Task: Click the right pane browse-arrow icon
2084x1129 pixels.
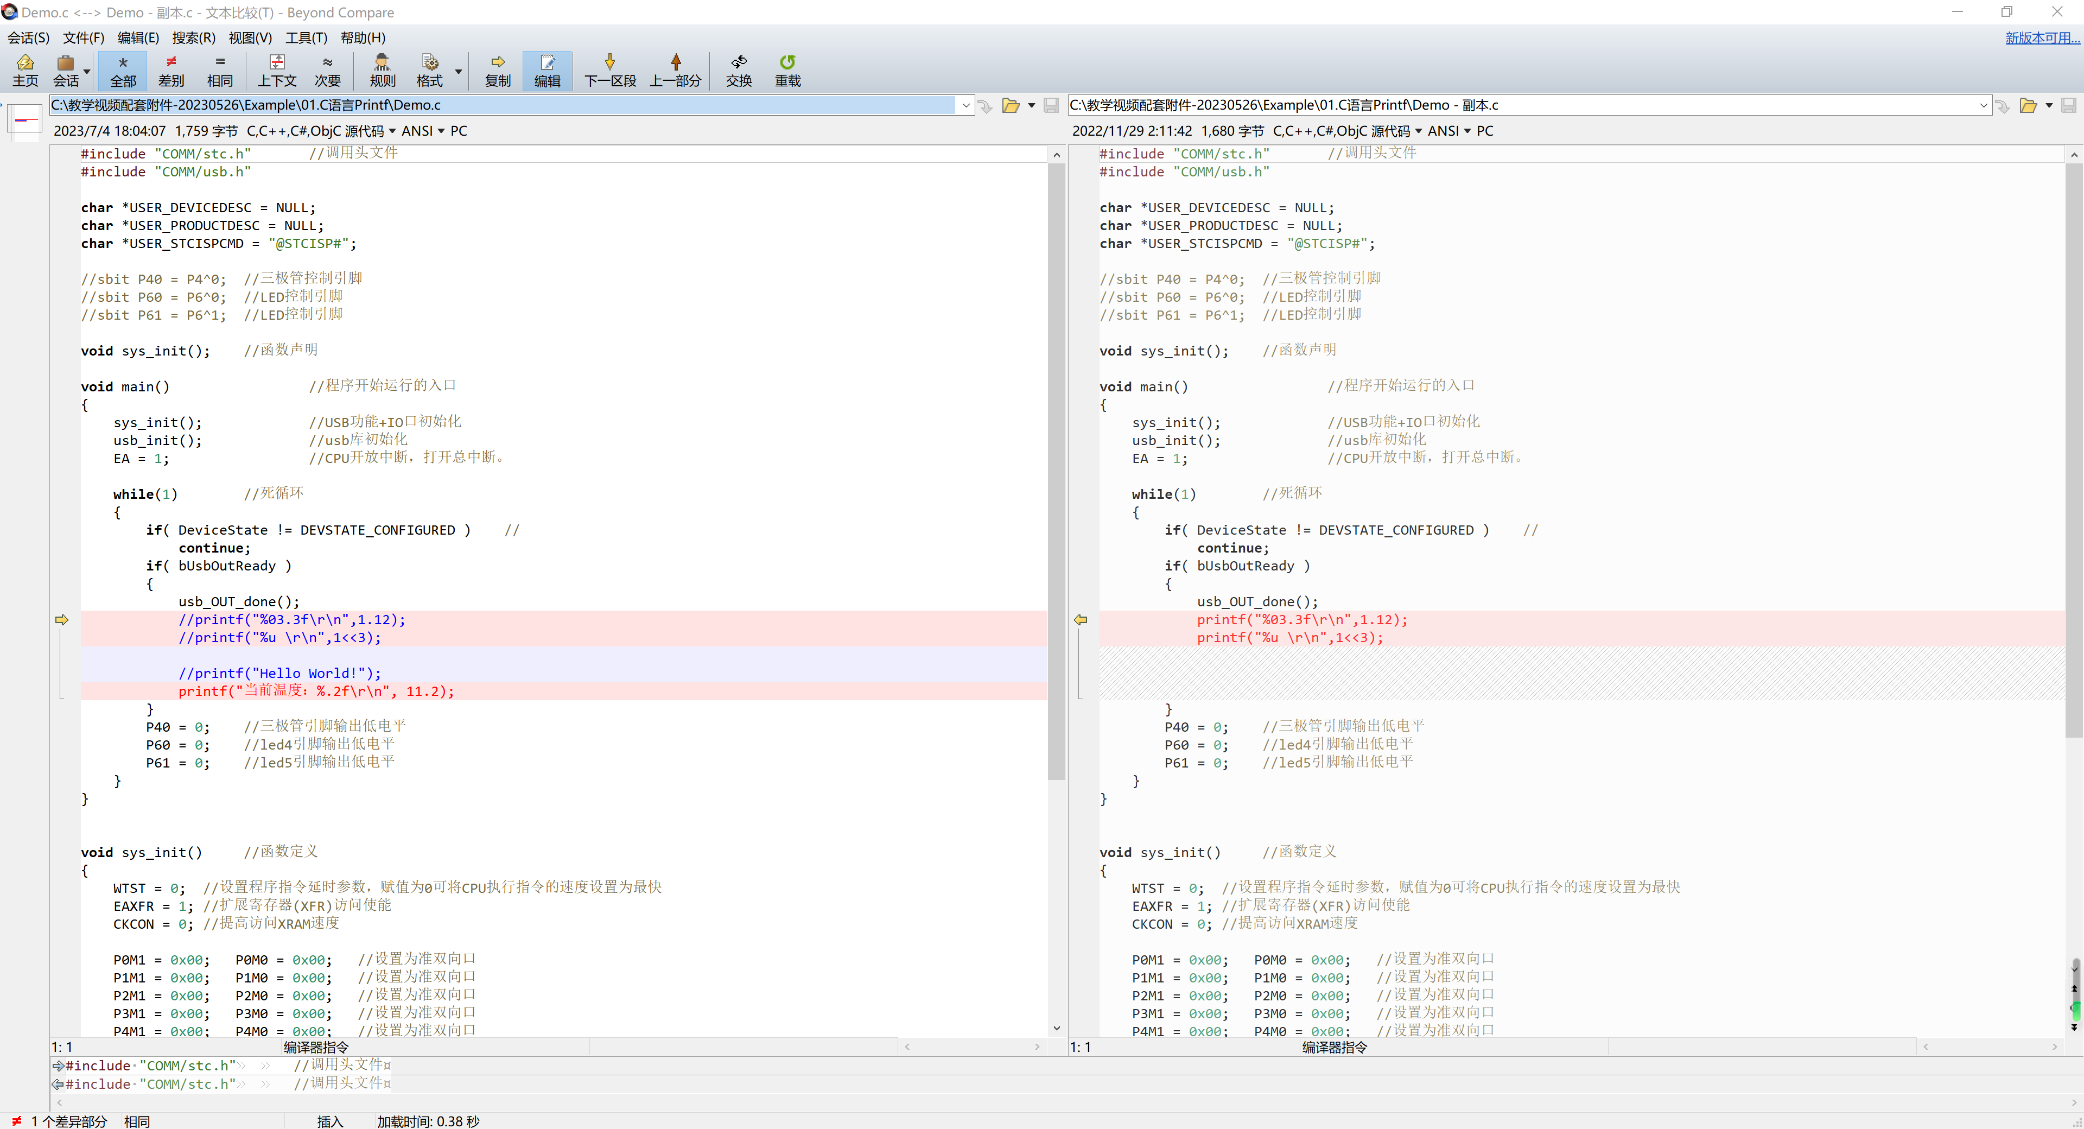Action: (2002, 105)
